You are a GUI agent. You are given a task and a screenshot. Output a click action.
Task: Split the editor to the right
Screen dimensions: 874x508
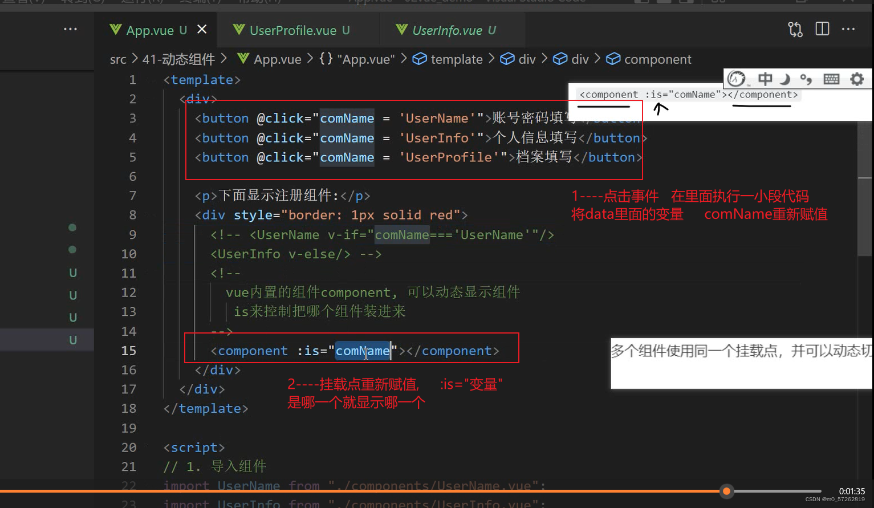coord(822,29)
